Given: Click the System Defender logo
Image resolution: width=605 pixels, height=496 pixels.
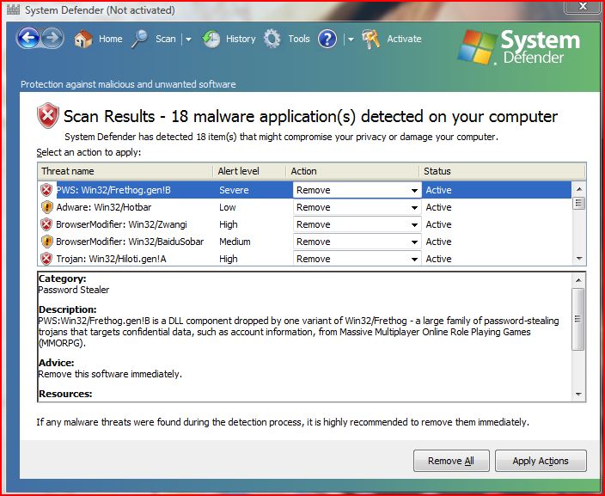Looking at the screenshot, I should point(519,47).
